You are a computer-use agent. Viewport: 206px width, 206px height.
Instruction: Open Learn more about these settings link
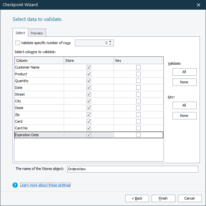[x=45, y=185]
